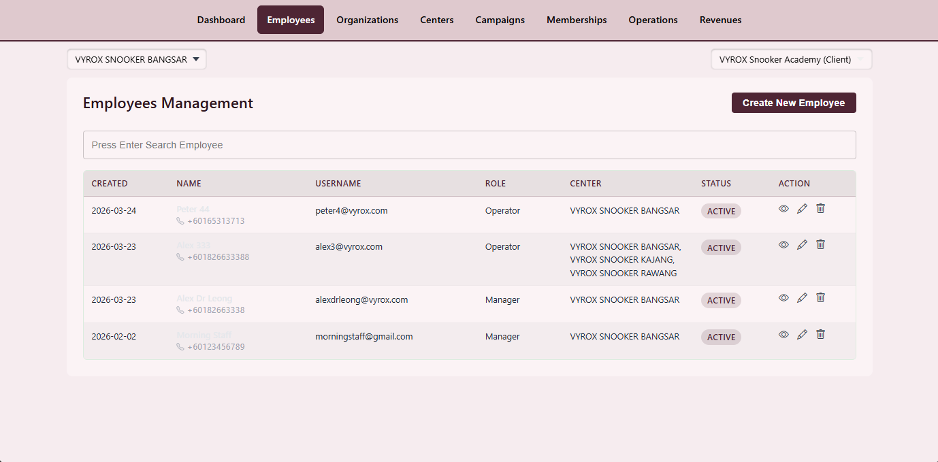Click the Operator role for peter4@vyrox.com
This screenshot has width=938, height=462.
(502, 211)
